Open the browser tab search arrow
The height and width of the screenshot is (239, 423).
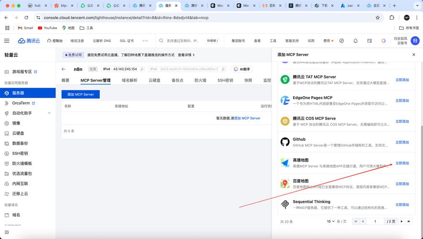pos(417,6)
